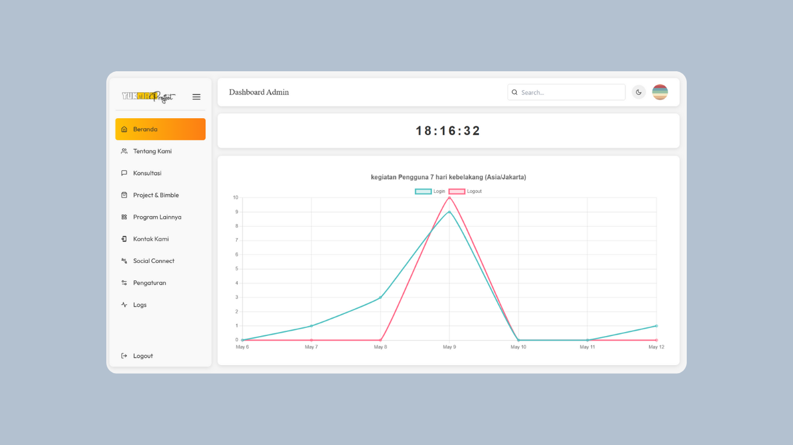Click the Login data point on May 8
The width and height of the screenshot is (793, 445).
tap(380, 298)
